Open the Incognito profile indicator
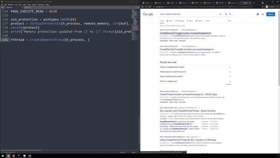This screenshot has height=158, width=280. tap(270, 7)
